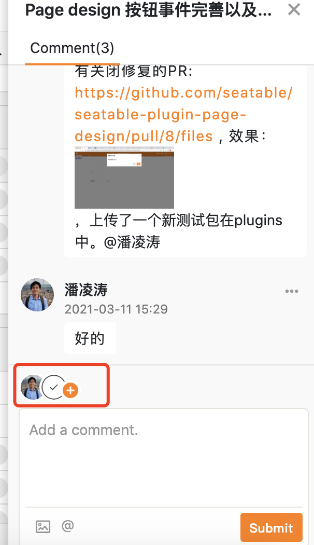Image resolution: width=314 pixels, height=545 pixels.
Task: Click the @ mention icon below comment box
Action: point(68,525)
